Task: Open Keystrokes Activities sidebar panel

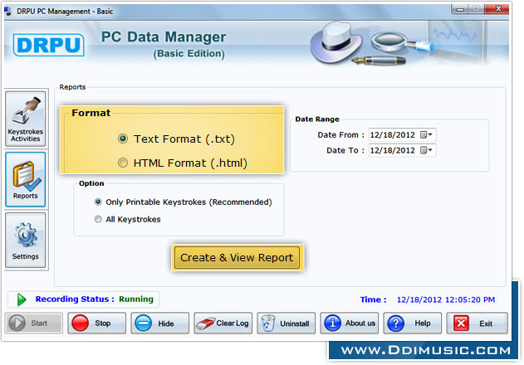Action: tap(26, 119)
